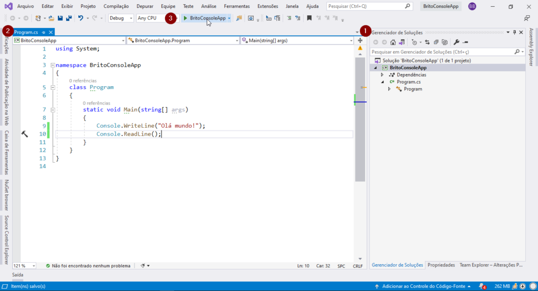Open the Extensões menu
Image resolution: width=538 pixels, height=291 pixels.
pos(267,6)
